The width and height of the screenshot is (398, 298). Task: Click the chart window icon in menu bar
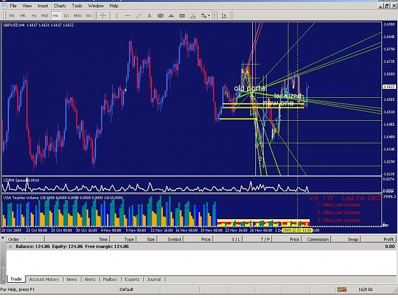pyautogui.click(x=4, y=6)
